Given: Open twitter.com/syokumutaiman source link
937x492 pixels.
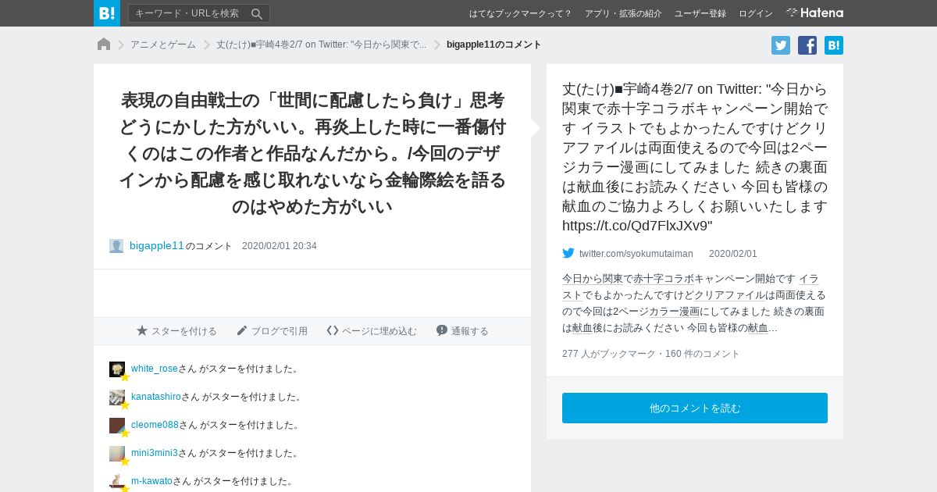Looking at the screenshot, I should click(636, 254).
